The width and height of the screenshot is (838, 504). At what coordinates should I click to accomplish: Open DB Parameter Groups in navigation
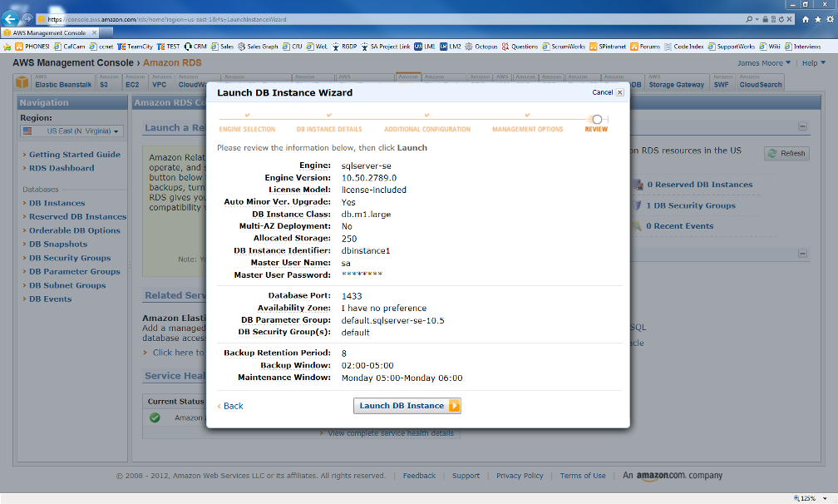[x=74, y=271]
